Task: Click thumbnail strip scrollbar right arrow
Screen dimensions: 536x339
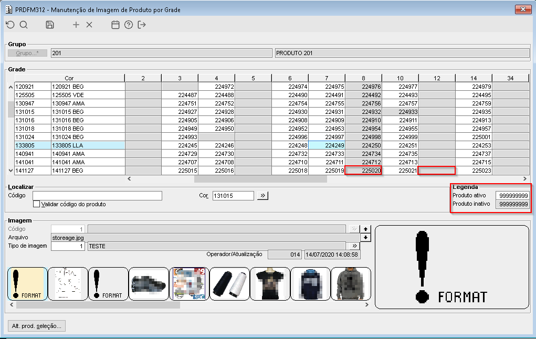Action: point(367,304)
